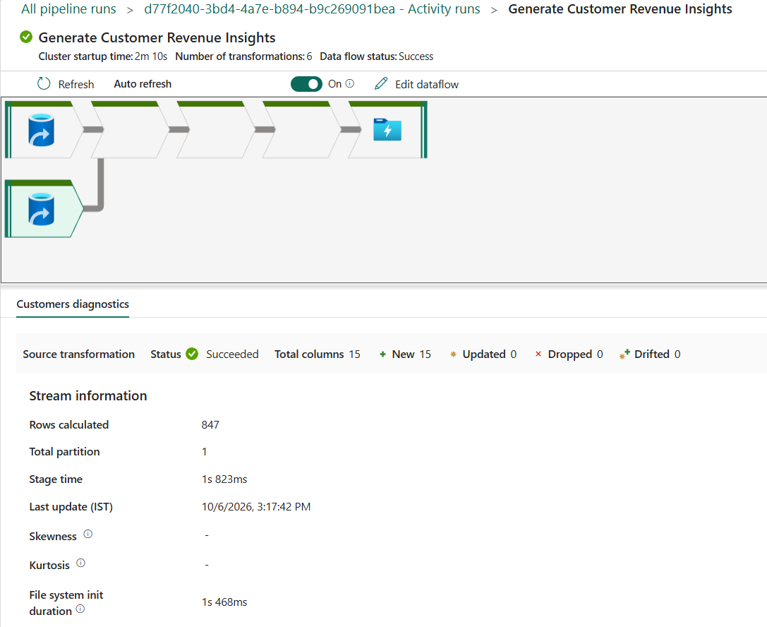Toggle the Auto refresh switch off
This screenshot has height=627, width=767.
pos(306,84)
